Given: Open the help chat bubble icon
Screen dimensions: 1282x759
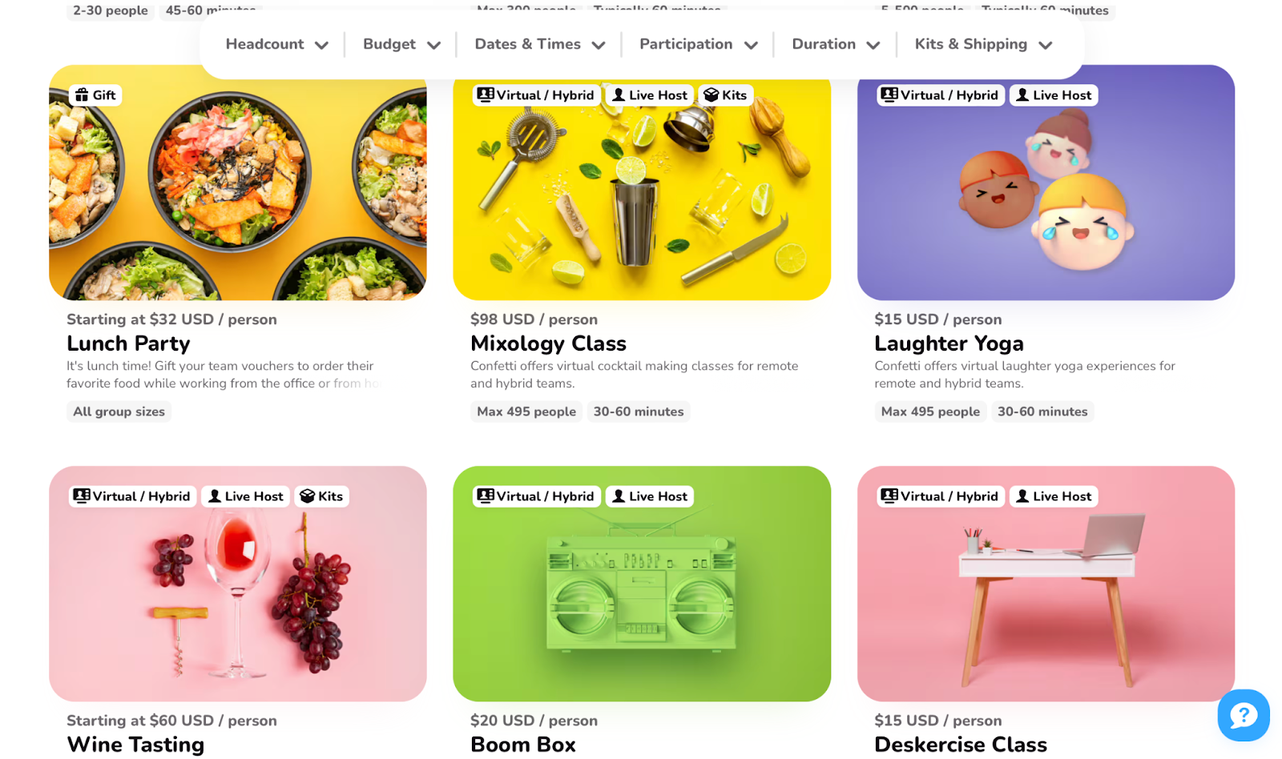Looking at the screenshot, I should pos(1243,715).
